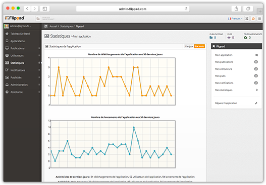Open the Français language dropdown

235,19
